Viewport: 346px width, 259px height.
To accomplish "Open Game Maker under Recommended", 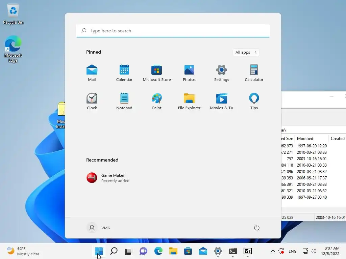I will (108, 178).
